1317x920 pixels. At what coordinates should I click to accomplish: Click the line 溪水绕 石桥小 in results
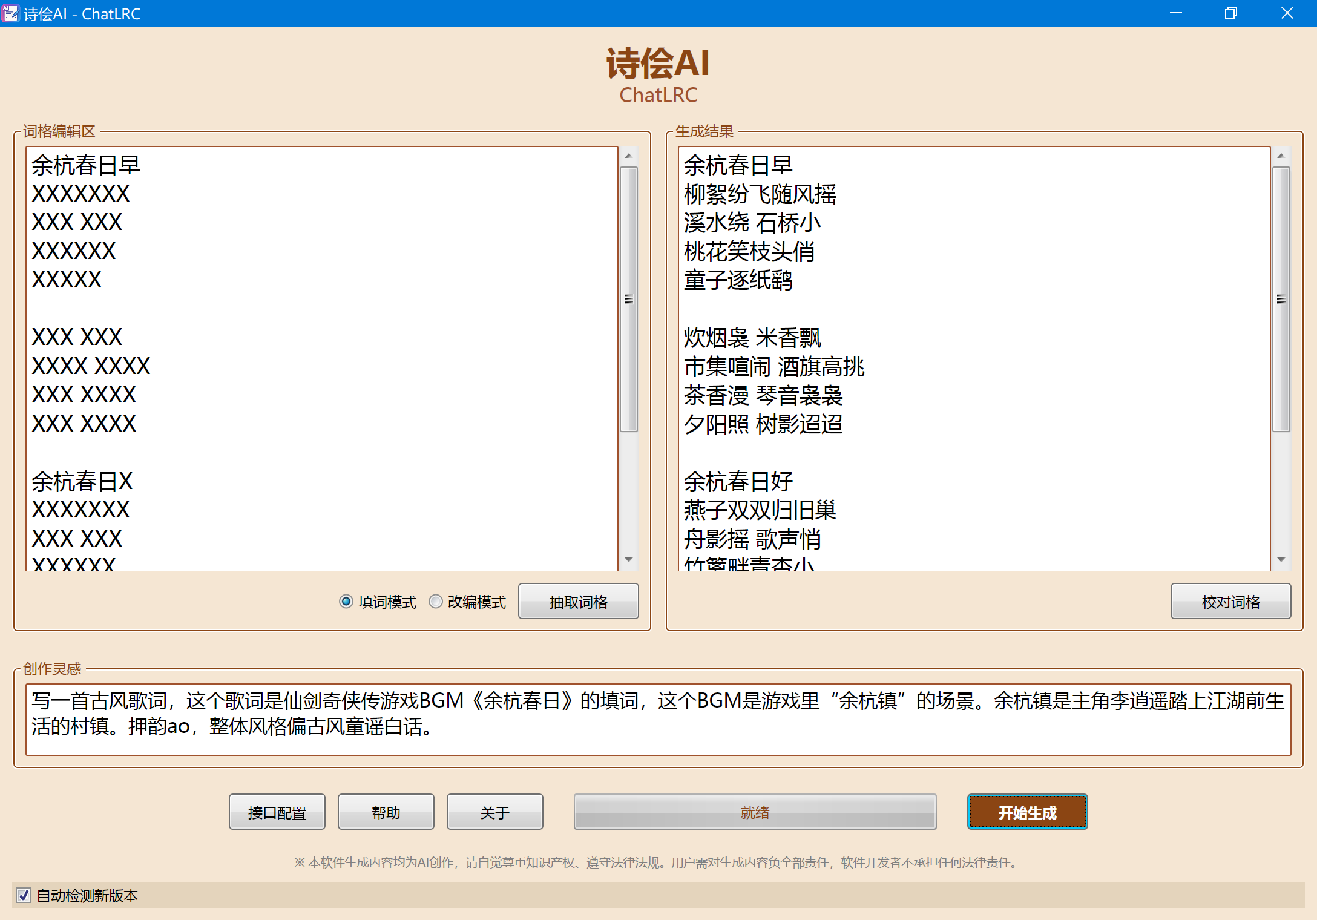[x=752, y=223]
